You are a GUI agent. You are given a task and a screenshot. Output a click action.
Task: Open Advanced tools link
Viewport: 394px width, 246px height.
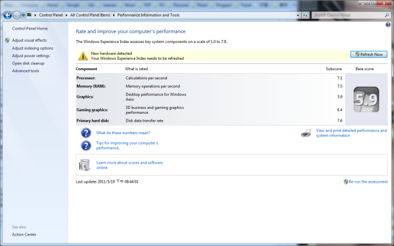(26, 71)
